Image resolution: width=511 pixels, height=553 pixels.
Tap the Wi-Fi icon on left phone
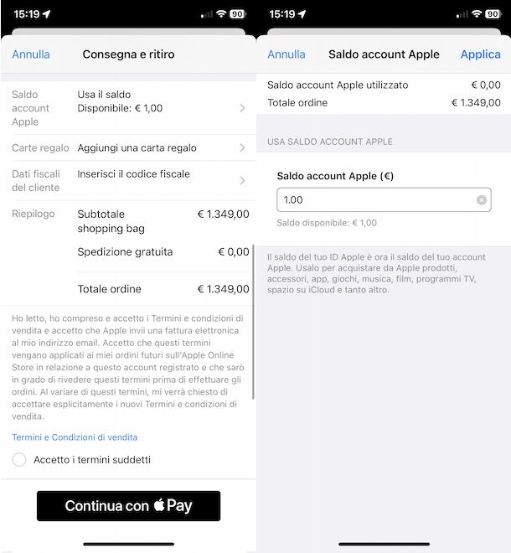coord(221,13)
